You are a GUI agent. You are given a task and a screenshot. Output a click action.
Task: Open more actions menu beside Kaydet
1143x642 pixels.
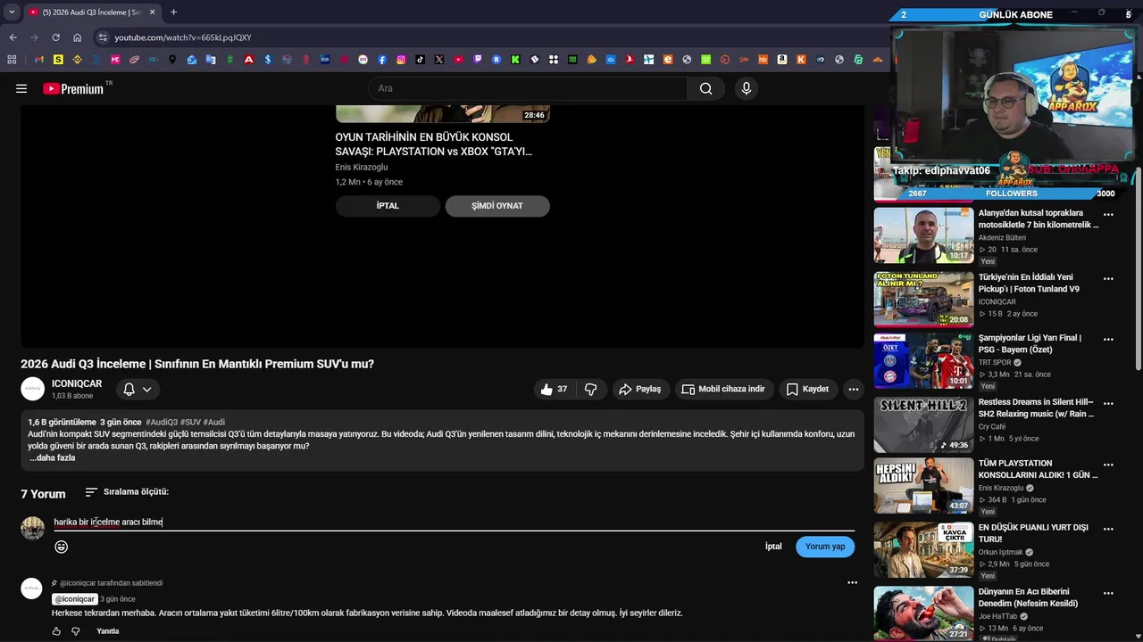[x=854, y=389]
